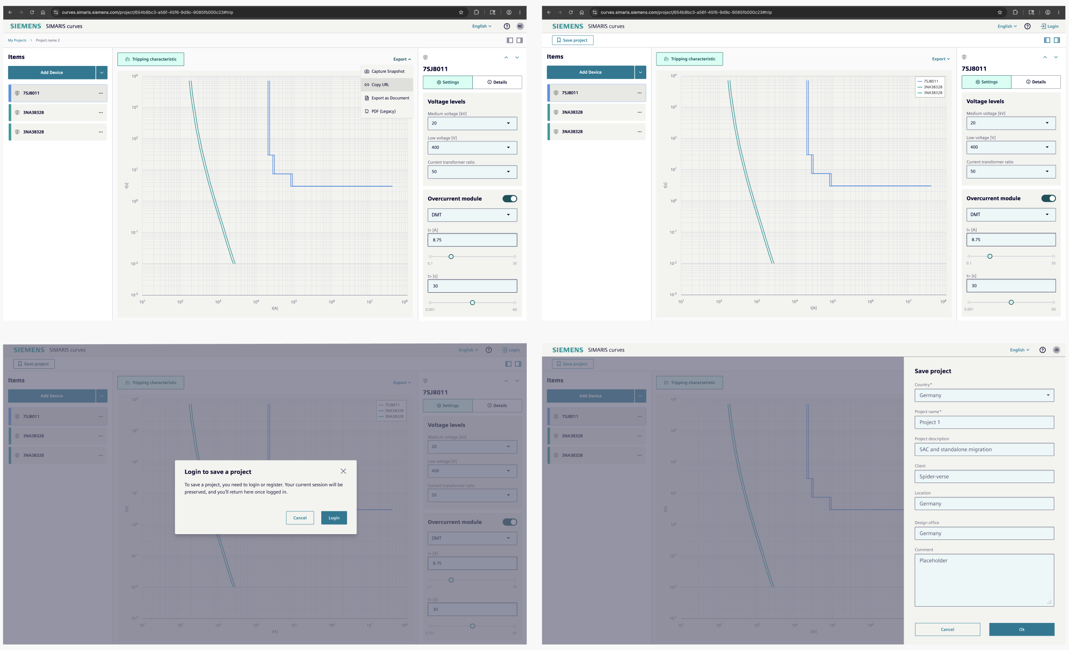
Task: Expand Add Device arrow dropdown in top-right window
Action: point(640,72)
